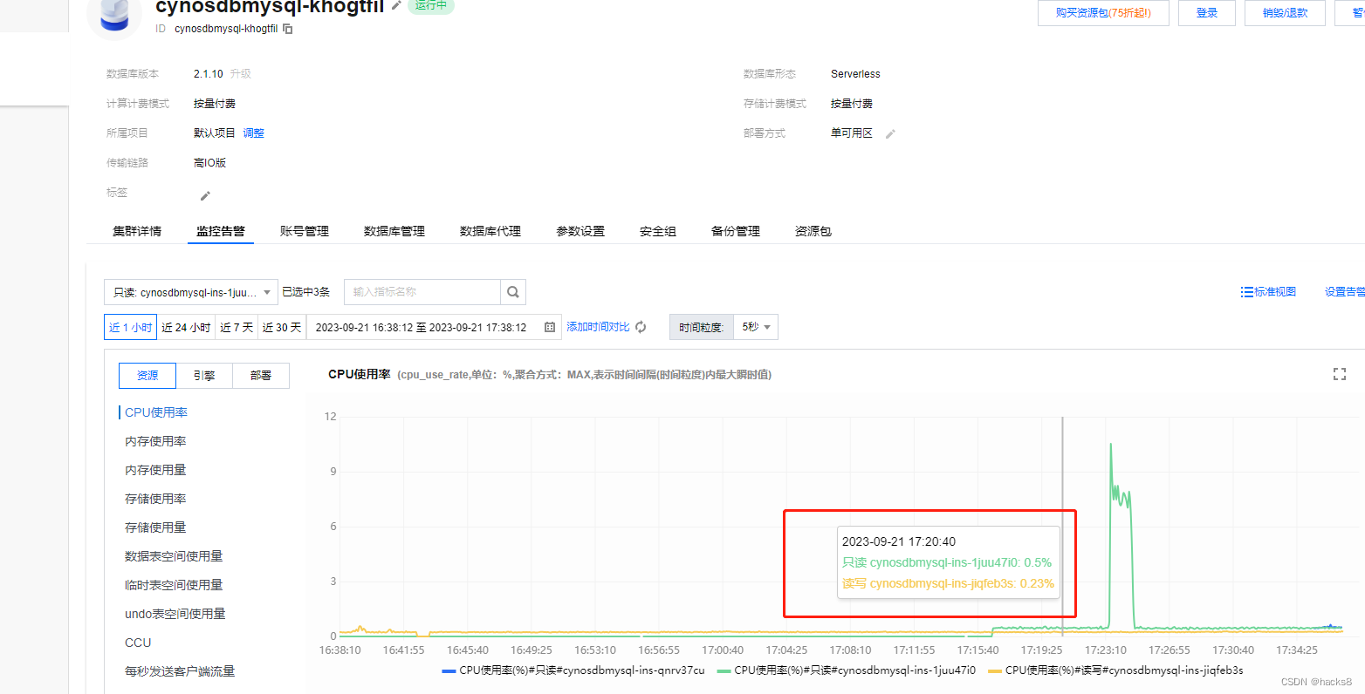Select the last 1 hour range
This screenshot has height=694, width=1365.
coord(130,327)
